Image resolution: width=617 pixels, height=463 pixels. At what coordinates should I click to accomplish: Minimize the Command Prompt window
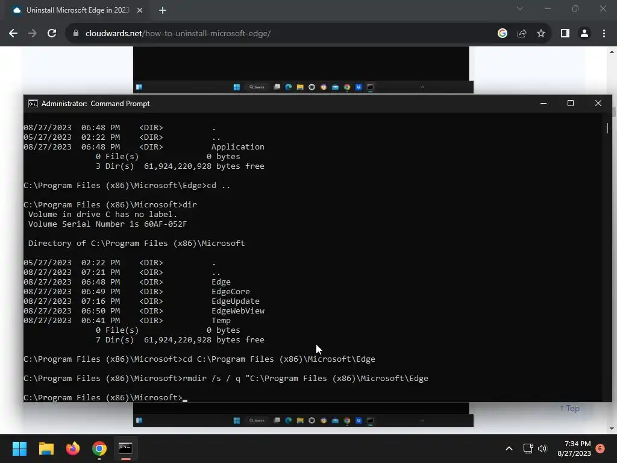click(x=543, y=103)
